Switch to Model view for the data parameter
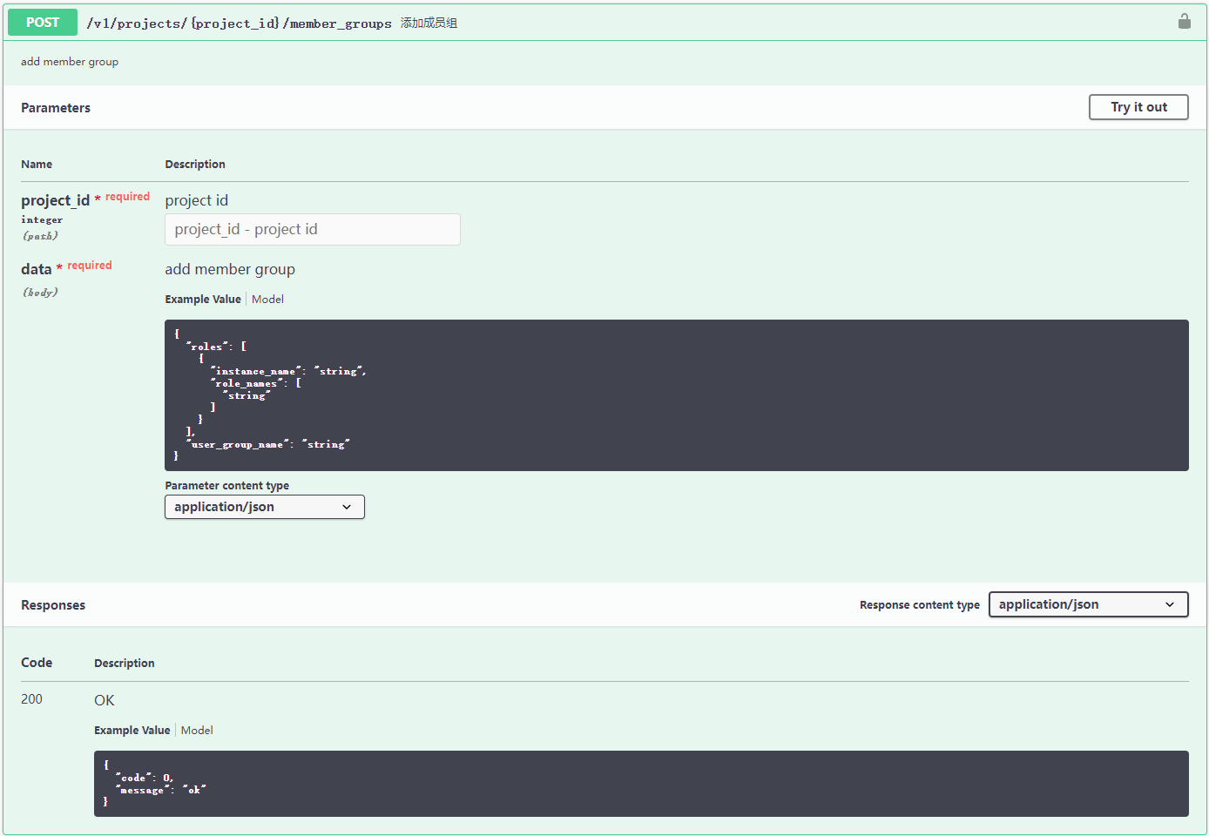 (x=267, y=299)
